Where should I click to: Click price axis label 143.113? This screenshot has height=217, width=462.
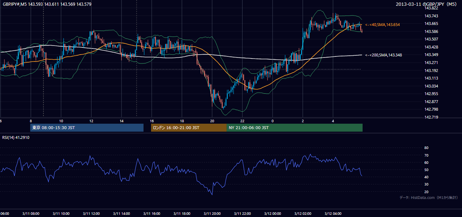[x=432, y=78]
